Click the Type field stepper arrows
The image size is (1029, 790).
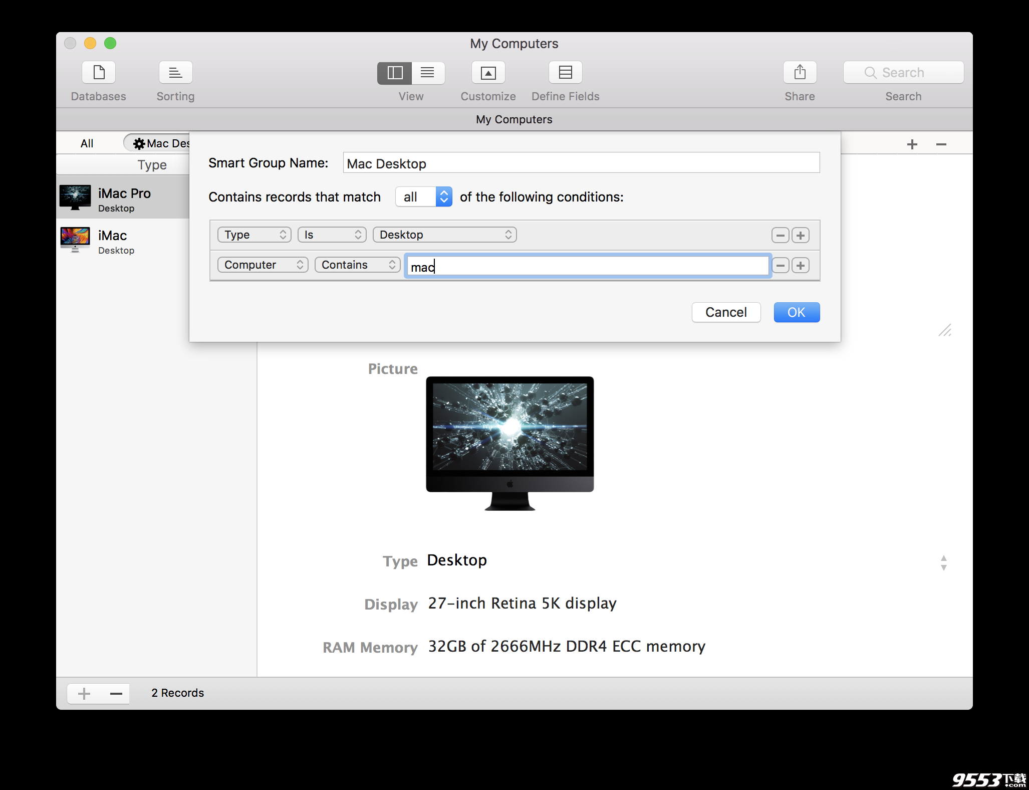pyautogui.click(x=944, y=563)
